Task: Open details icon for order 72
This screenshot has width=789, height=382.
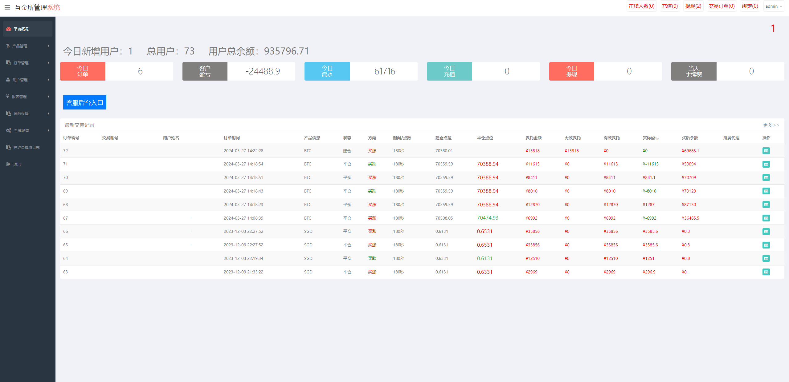Action: point(766,151)
